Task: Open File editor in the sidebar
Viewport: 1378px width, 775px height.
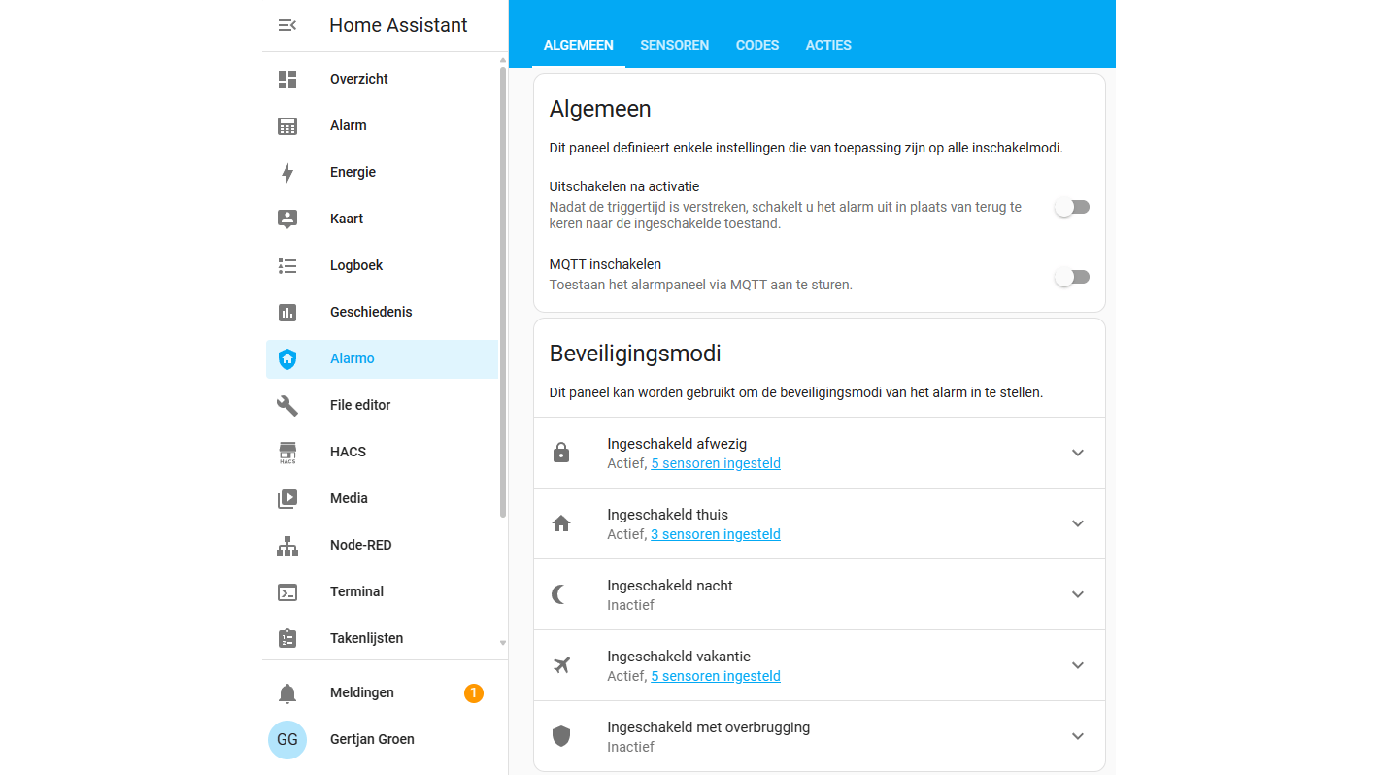Action: [x=382, y=405]
